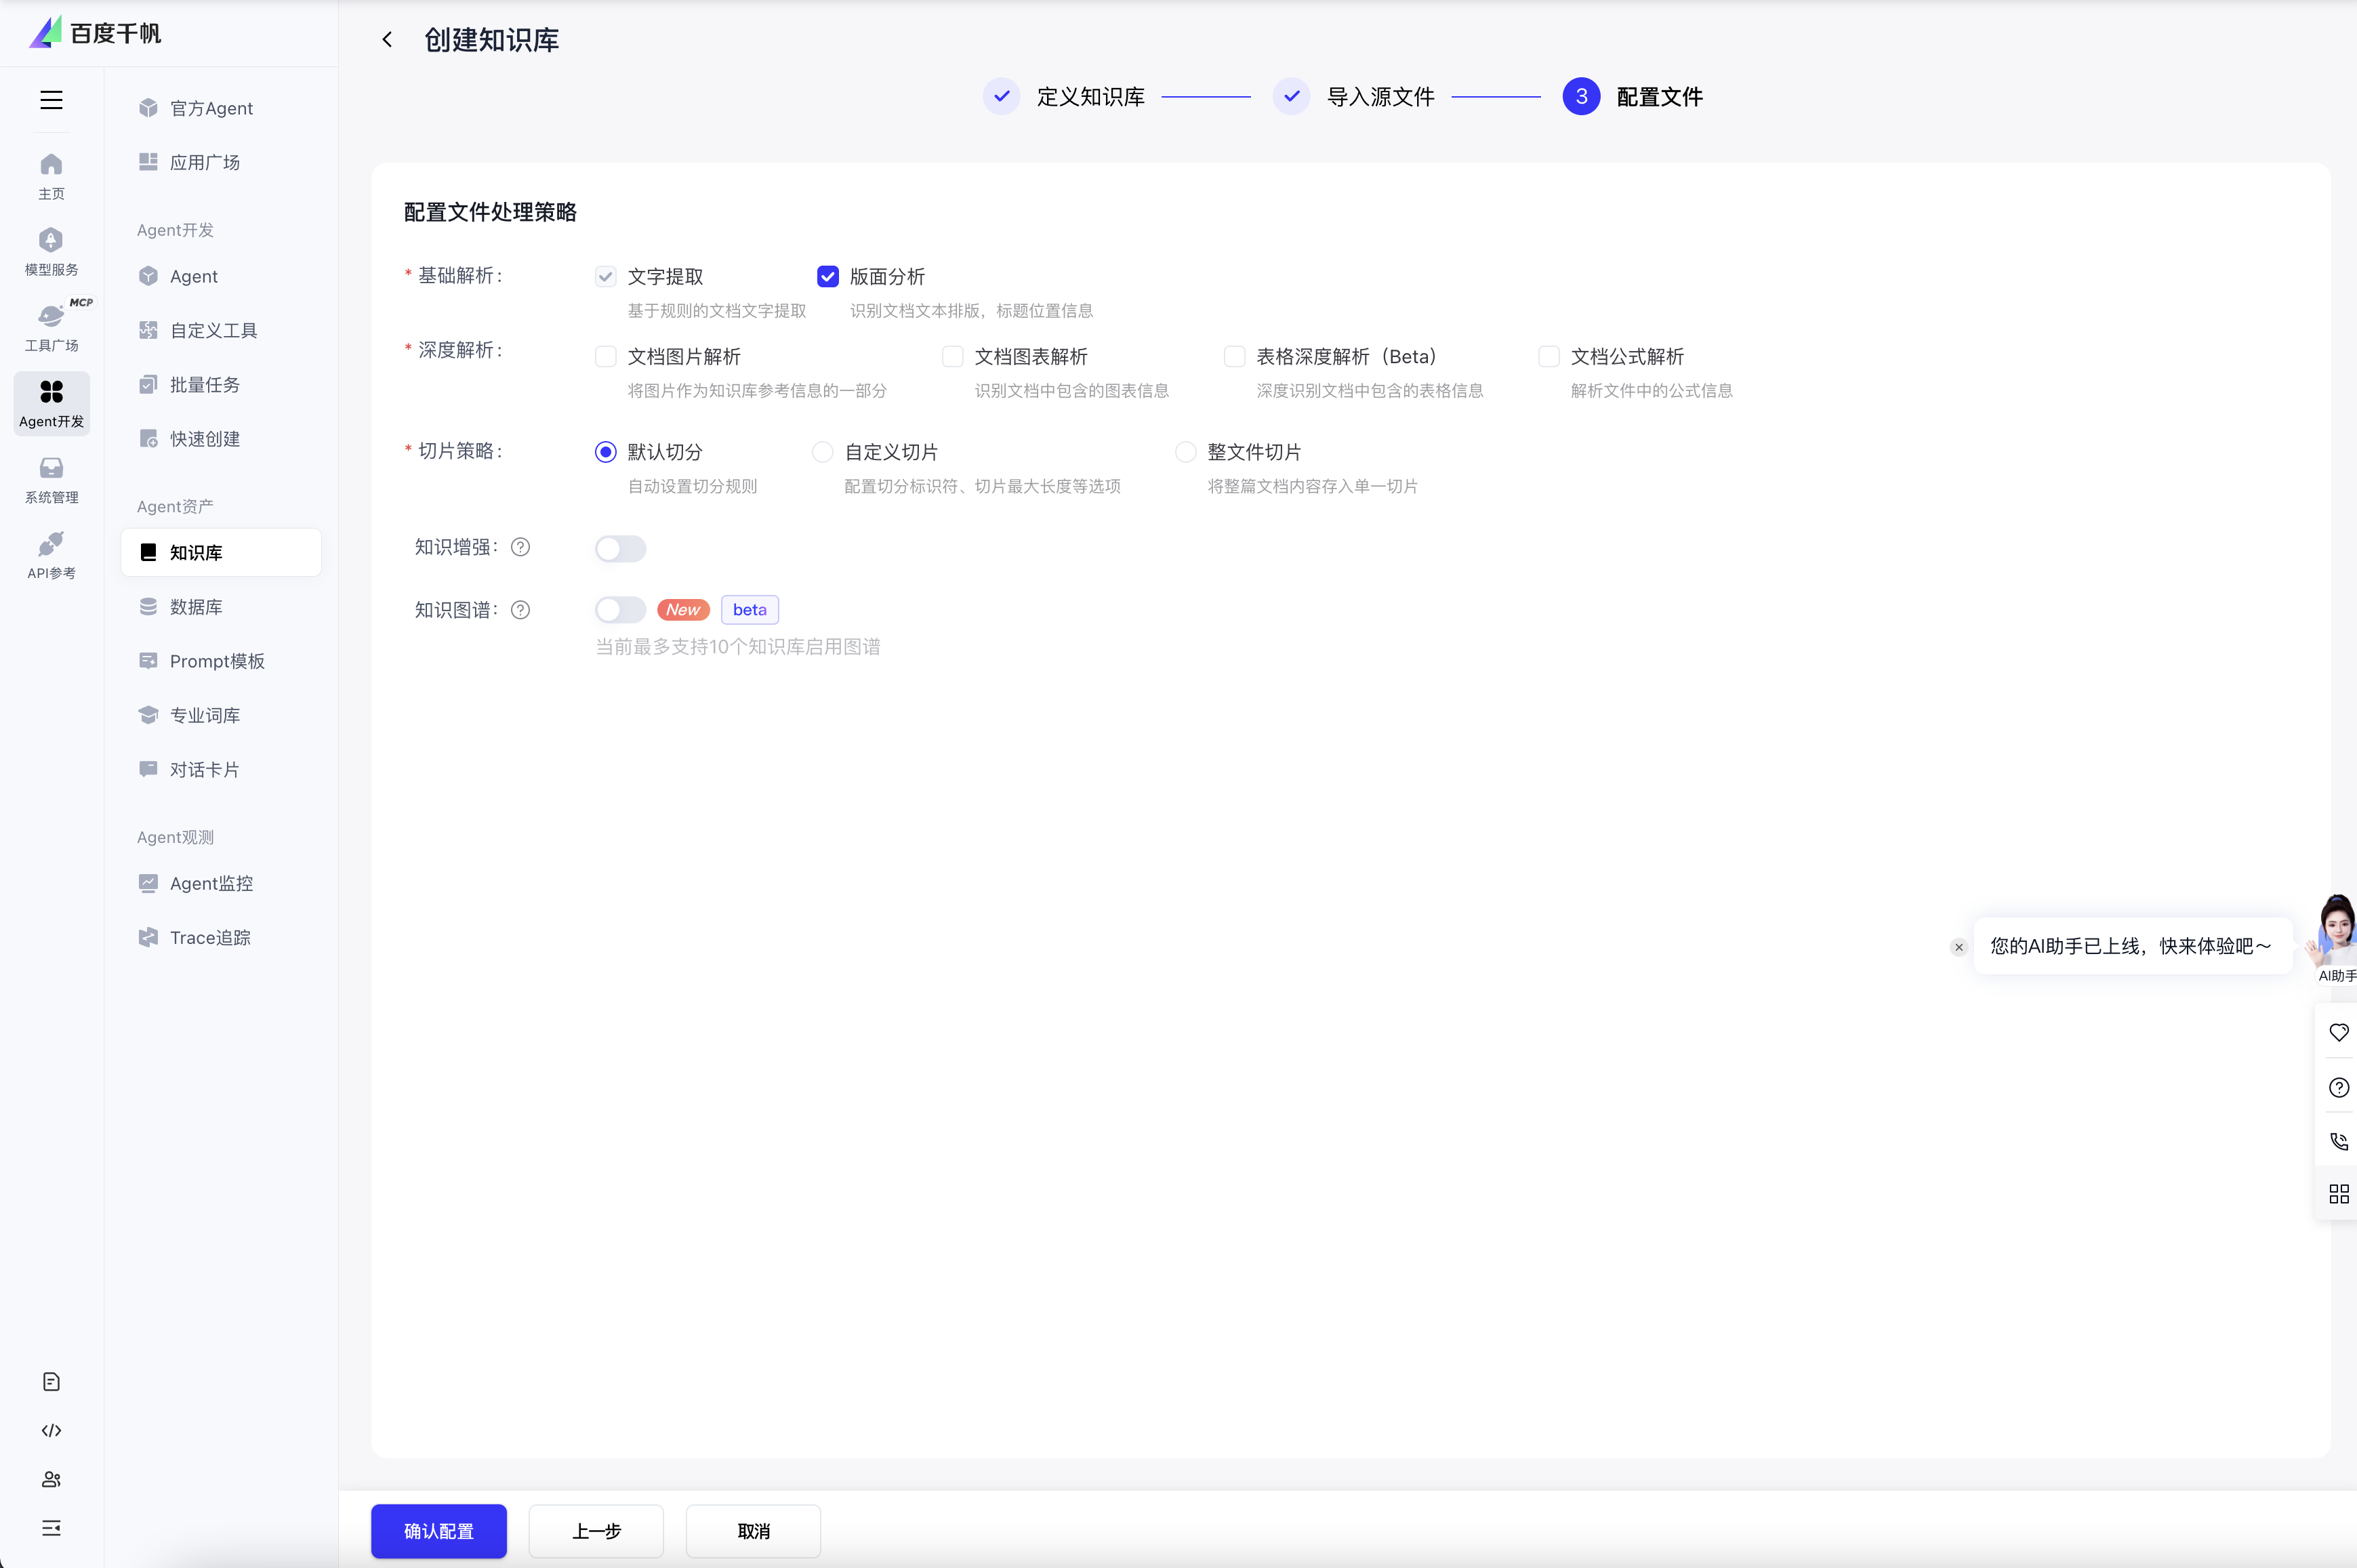
Task: Click the heart feedback icon on the right
Action: click(2338, 1033)
